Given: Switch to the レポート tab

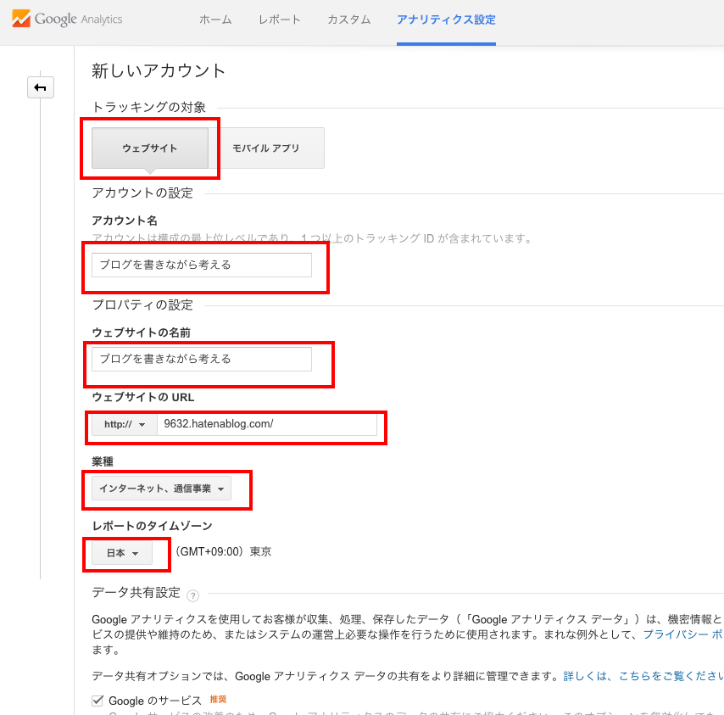Looking at the screenshot, I should click(x=279, y=20).
